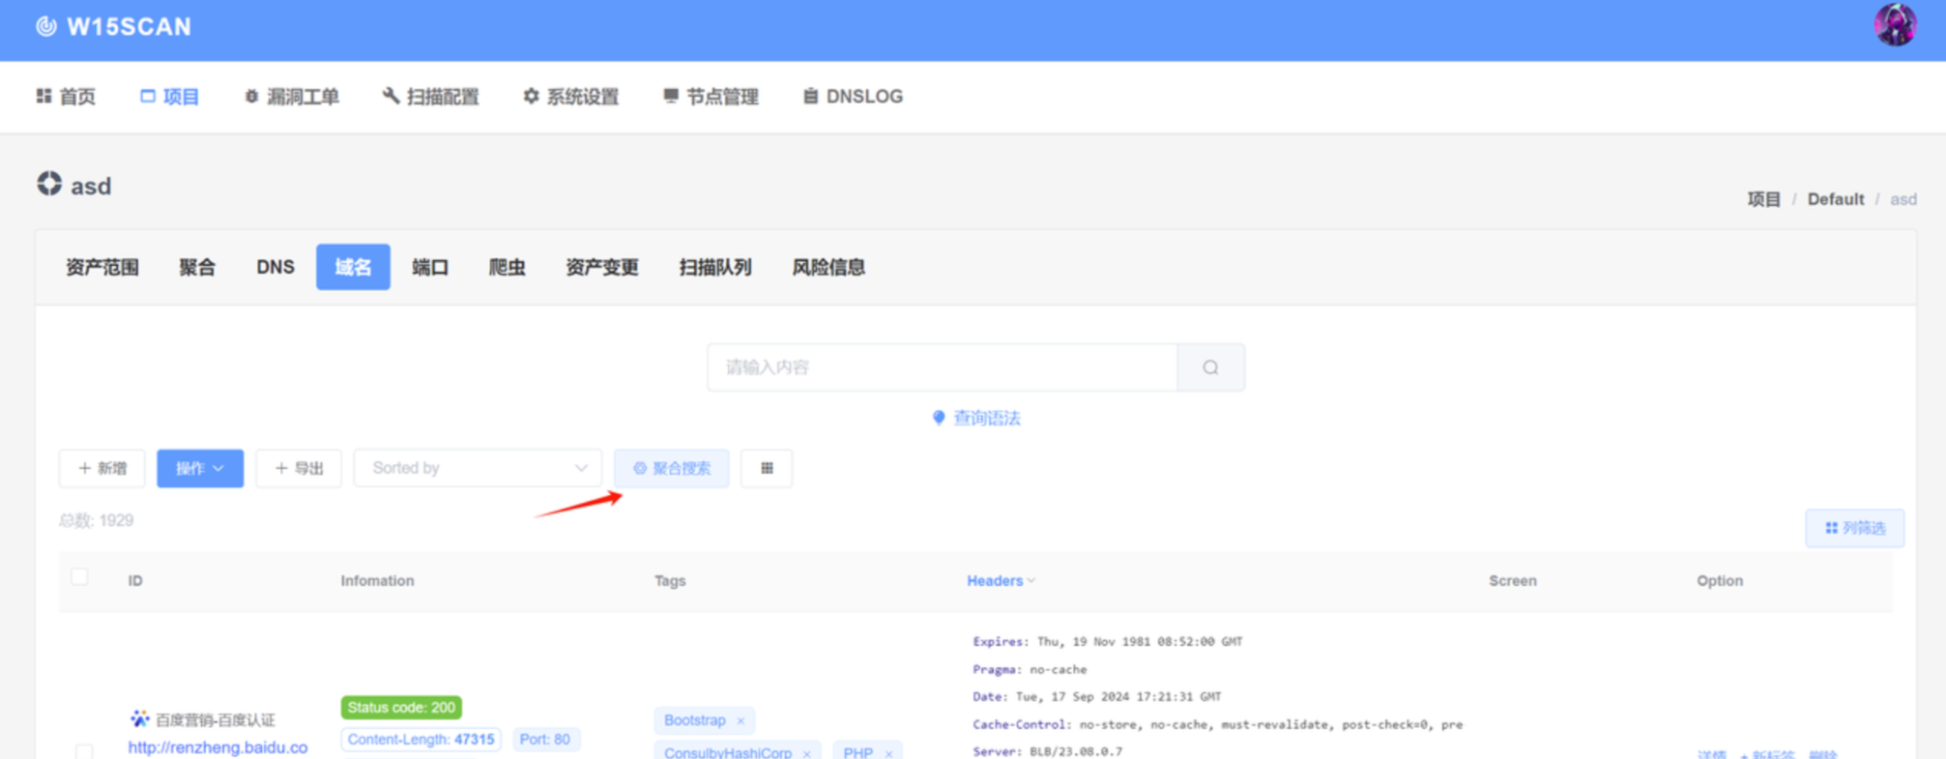Select the 域名 tab
This screenshot has width=1946, height=759.
click(353, 267)
